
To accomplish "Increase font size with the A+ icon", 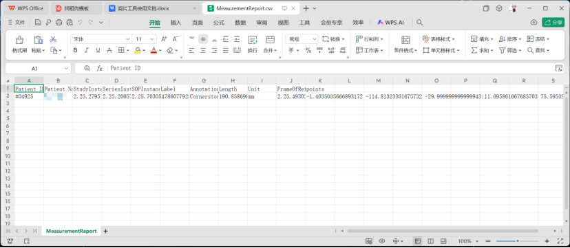I will (x=164, y=38).
